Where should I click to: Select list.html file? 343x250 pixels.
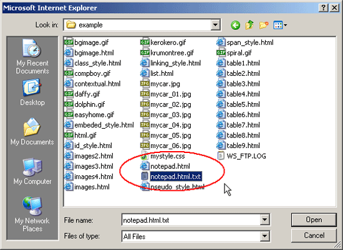(x=157, y=73)
